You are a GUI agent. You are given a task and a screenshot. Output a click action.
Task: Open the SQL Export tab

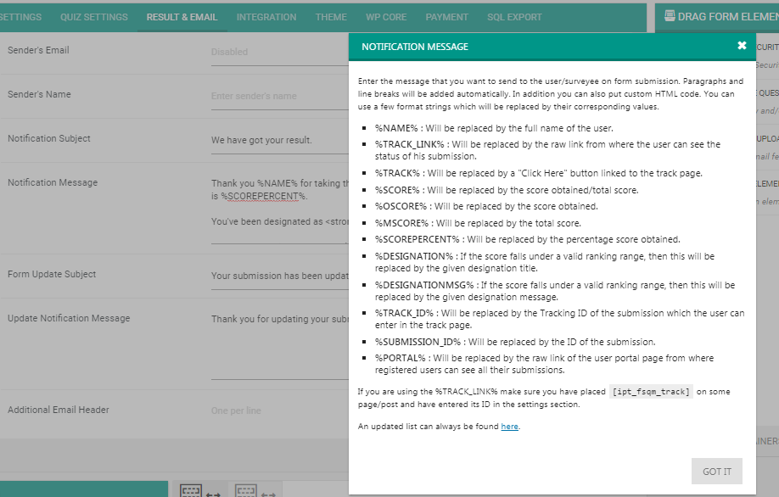point(514,17)
